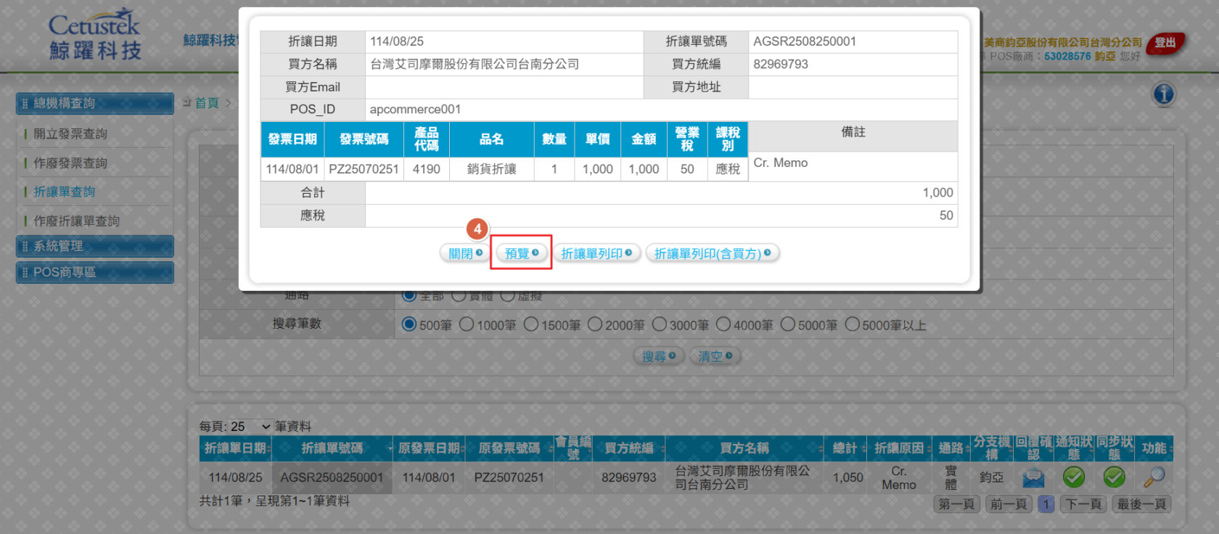Image resolution: width=1219 pixels, height=534 pixels.
Task: Go to 最後一頁 pagination button
Action: click(1141, 504)
